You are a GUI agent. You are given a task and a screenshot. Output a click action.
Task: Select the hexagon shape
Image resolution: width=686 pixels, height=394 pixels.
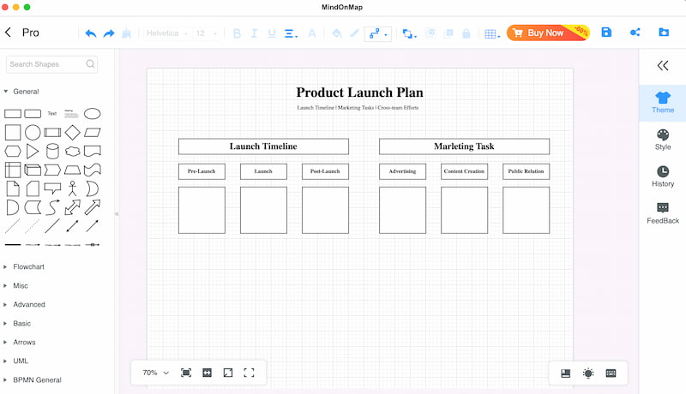click(x=13, y=151)
